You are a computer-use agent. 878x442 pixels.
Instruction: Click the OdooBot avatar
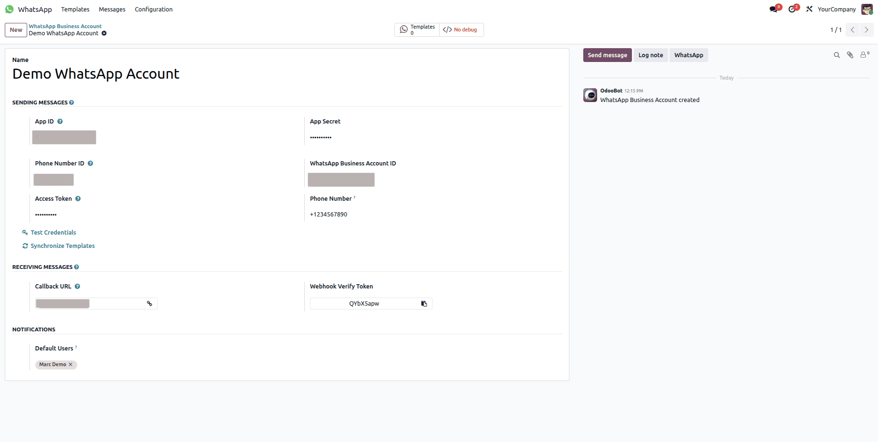pyautogui.click(x=590, y=95)
